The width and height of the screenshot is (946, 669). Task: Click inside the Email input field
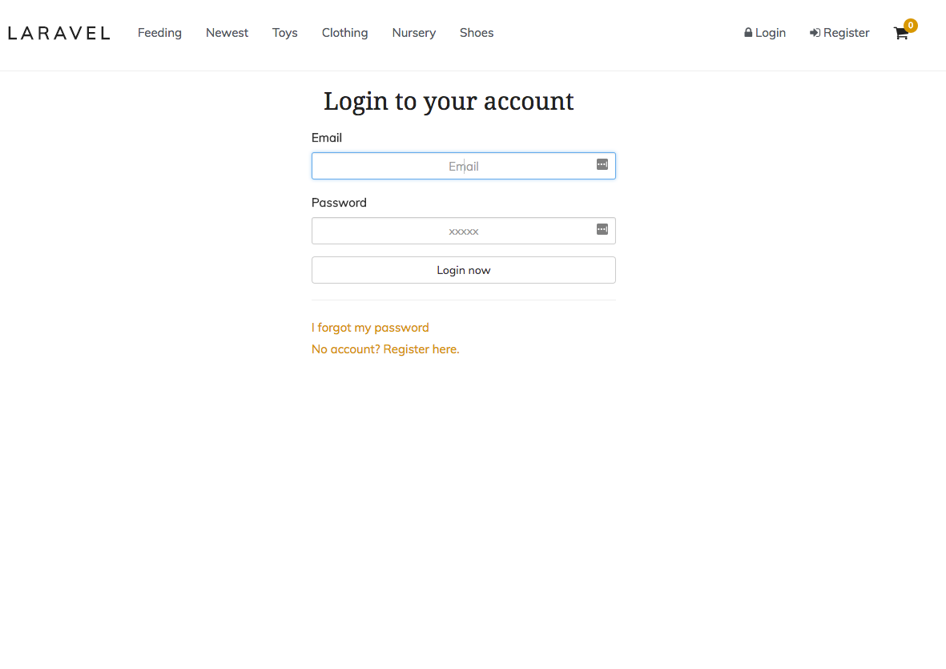[463, 166]
